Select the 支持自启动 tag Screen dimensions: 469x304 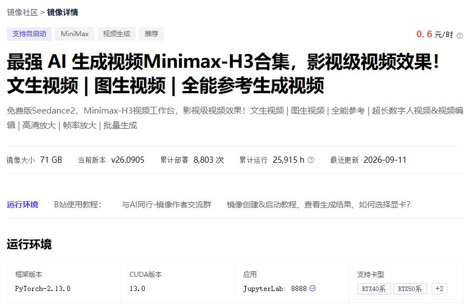29,34
